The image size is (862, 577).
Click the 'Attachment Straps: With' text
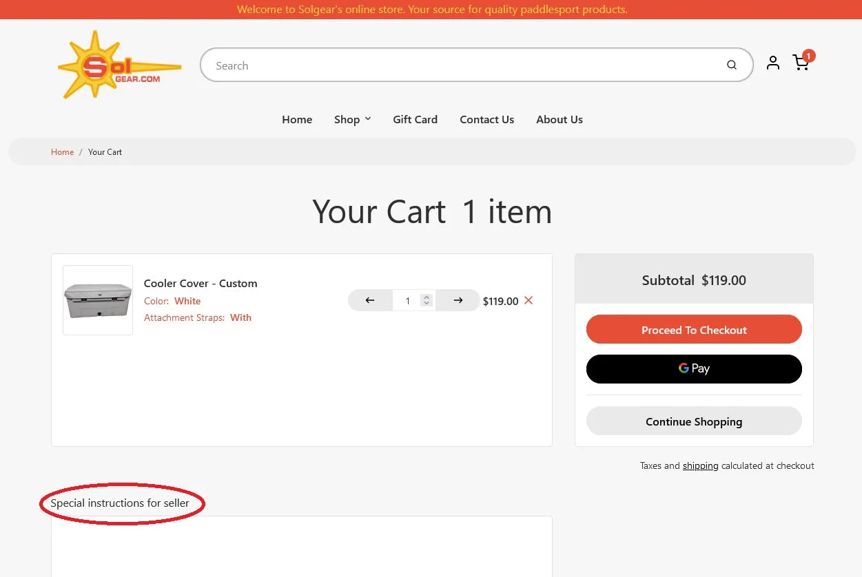point(198,317)
